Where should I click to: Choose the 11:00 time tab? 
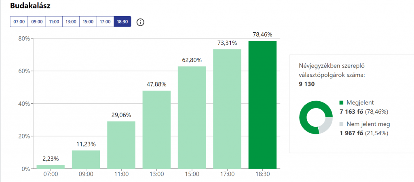[54, 22]
